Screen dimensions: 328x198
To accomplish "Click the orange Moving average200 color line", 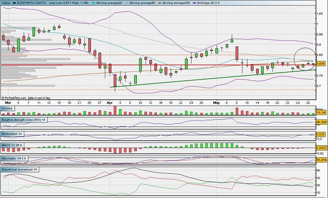I will [x=160, y=3].
